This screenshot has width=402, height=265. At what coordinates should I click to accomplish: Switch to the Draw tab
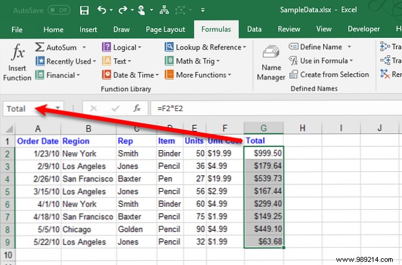tap(121, 30)
